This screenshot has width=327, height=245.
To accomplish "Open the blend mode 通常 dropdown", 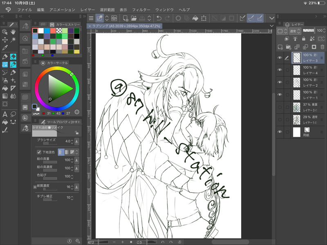I will (x=295, y=31).
